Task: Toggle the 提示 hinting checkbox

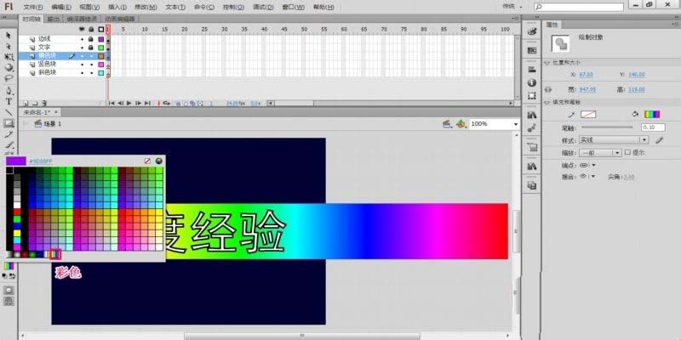Action: coord(627,152)
